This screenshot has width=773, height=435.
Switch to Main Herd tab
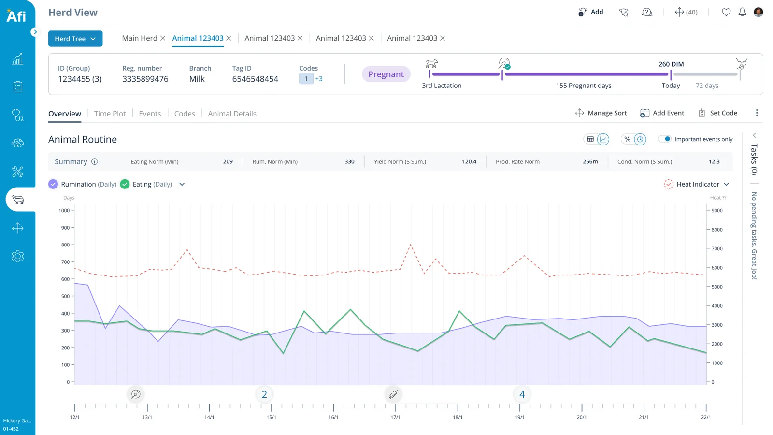pyautogui.click(x=140, y=38)
